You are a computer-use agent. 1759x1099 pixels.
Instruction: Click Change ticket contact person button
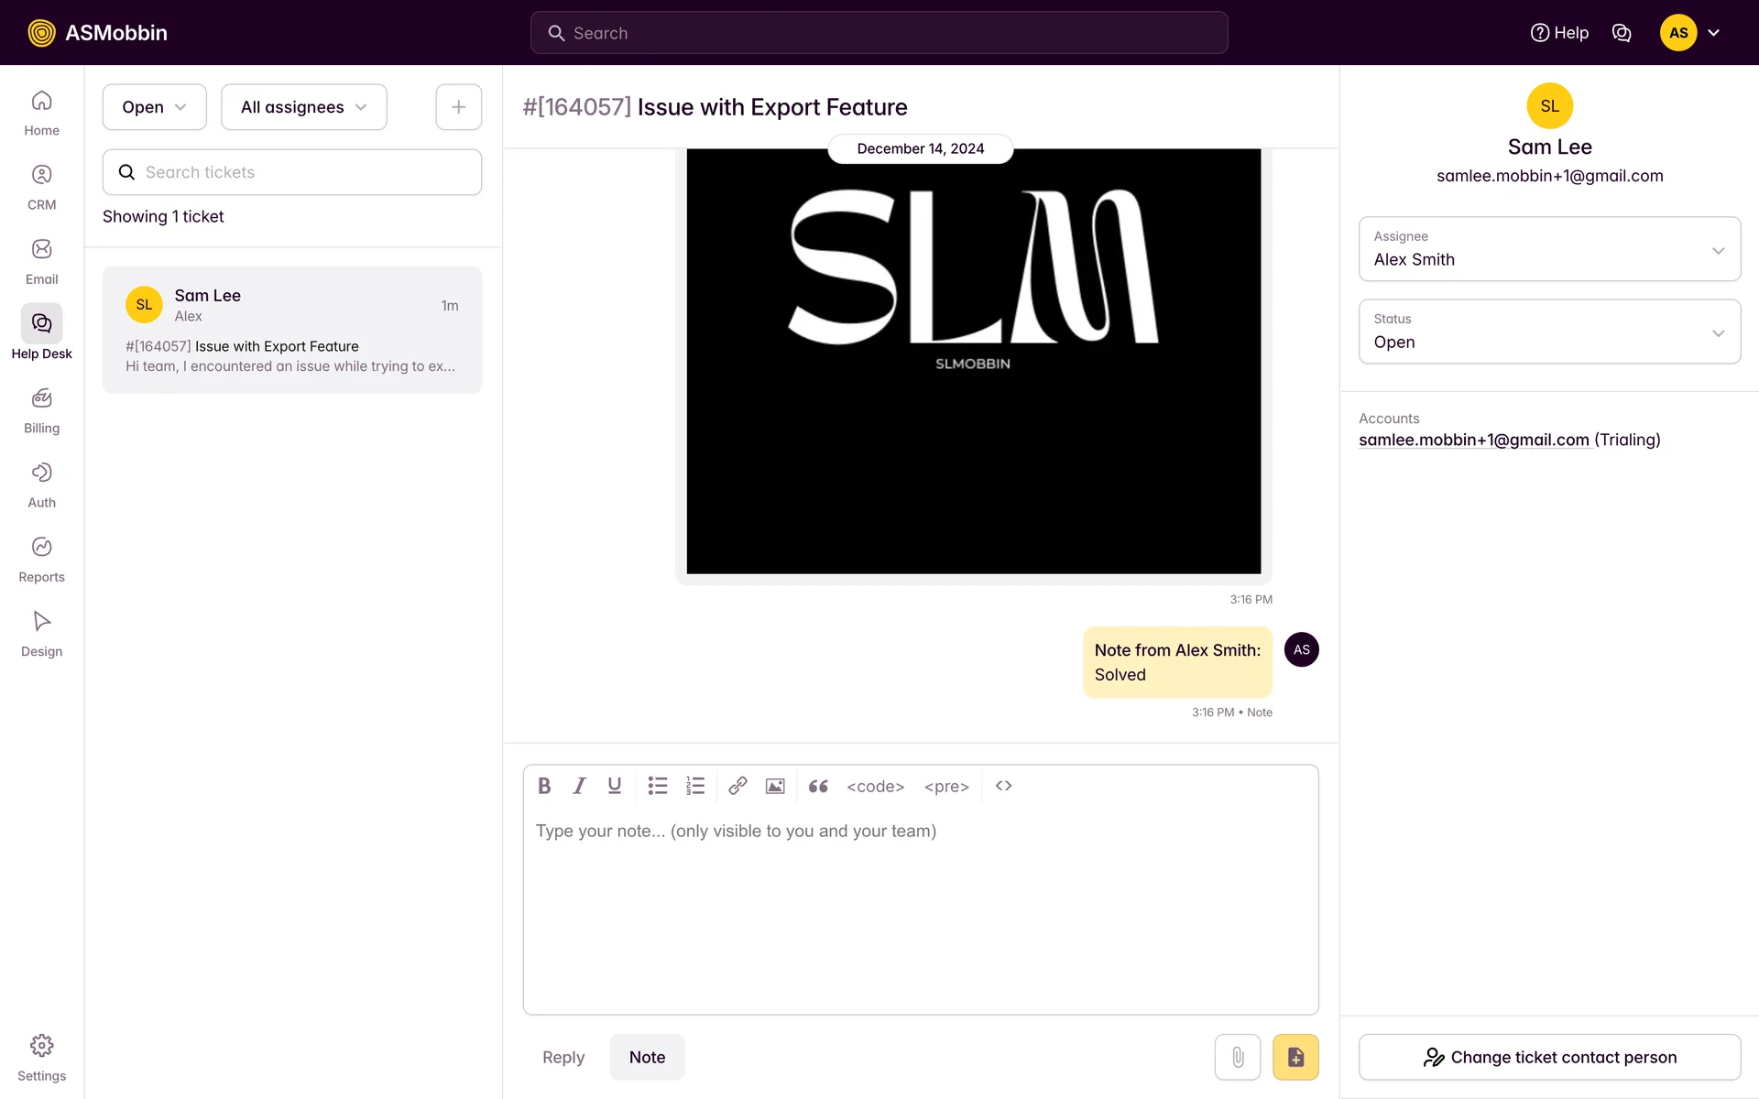[1548, 1057]
